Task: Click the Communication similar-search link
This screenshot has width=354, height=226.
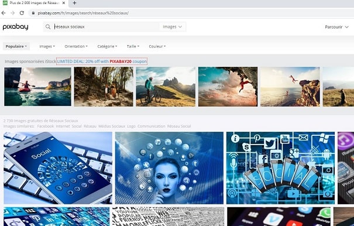Action: point(152,126)
